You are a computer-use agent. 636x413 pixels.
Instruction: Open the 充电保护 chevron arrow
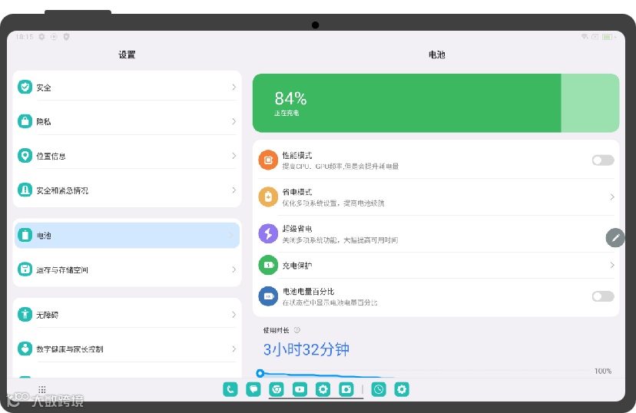pyautogui.click(x=612, y=265)
